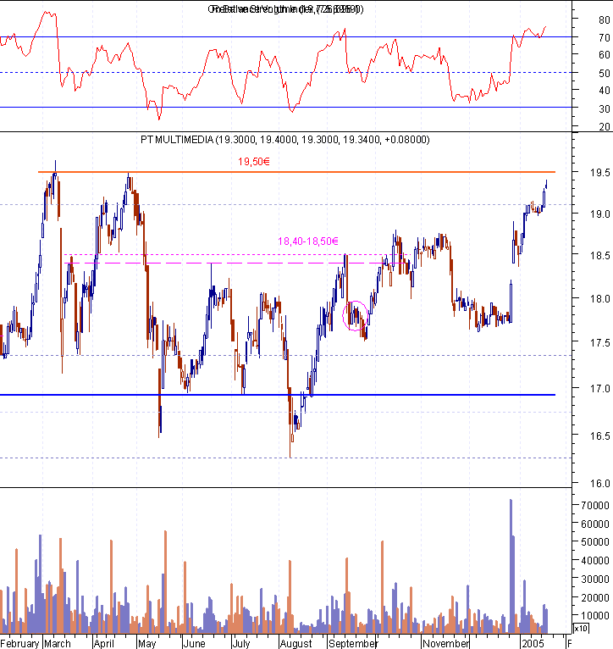Click the x10 volume scale multiplier box
Viewport: 613px width, 649px height.
581,629
